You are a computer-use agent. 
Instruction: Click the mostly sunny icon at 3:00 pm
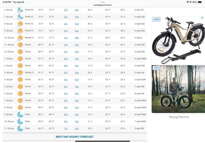tap(20, 73)
